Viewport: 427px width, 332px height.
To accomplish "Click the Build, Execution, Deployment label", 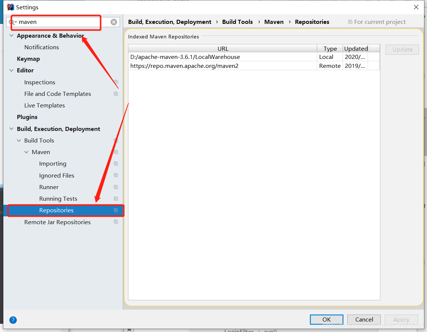I will tap(59, 129).
